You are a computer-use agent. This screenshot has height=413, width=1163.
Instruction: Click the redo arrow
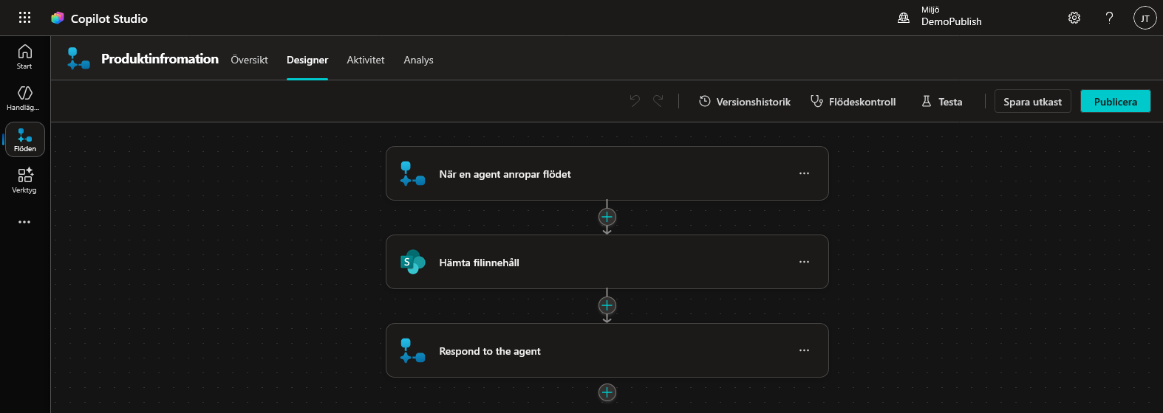click(x=658, y=101)
